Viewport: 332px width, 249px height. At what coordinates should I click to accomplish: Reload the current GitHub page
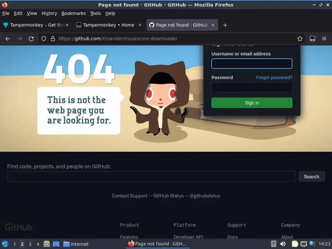point(31,39)
